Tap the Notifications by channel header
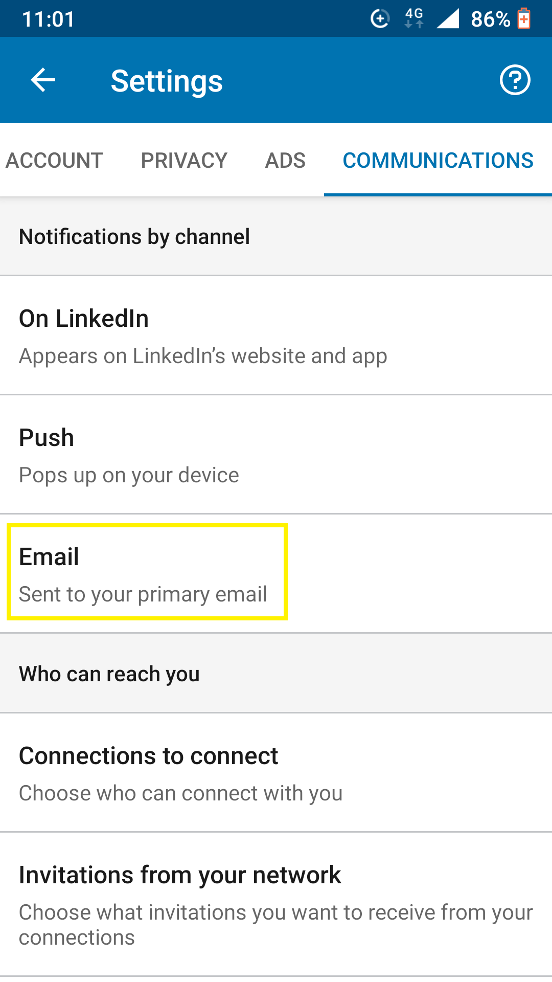 (x=134, y=237)
